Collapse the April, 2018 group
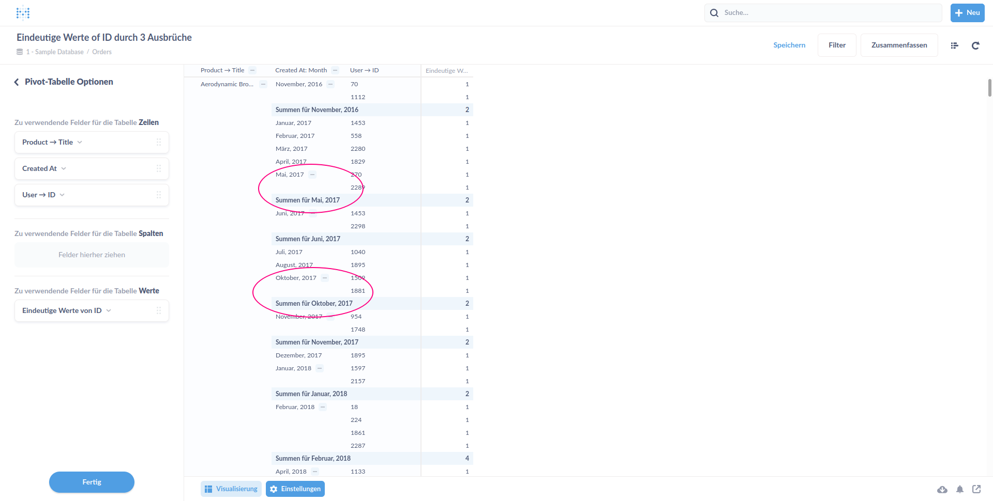Image resolution: width=993 pixels, height=501 pixels. 315,472
